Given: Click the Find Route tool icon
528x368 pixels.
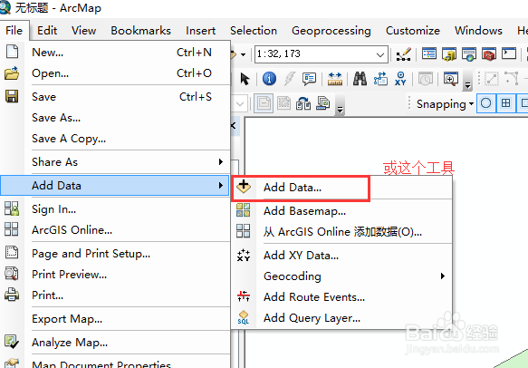Looking at the screenshot, I should tap(380, 79).
